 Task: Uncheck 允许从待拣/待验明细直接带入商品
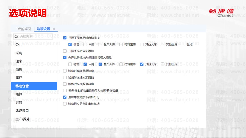(x=65, y=57)
